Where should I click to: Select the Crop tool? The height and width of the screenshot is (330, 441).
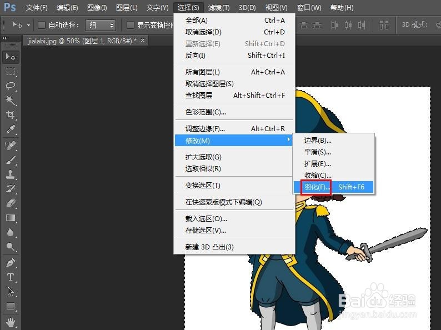click(x=11, y=114)
